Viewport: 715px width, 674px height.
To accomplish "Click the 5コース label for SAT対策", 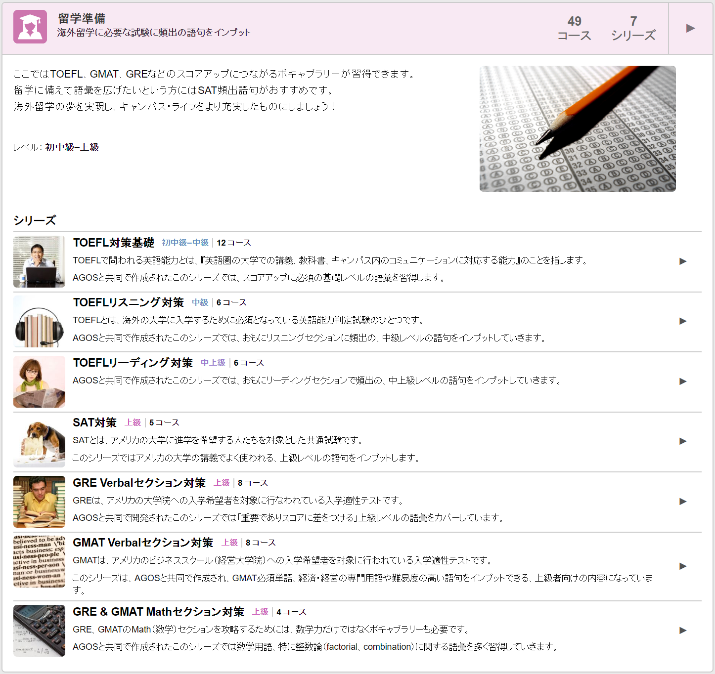I will 164,422.
